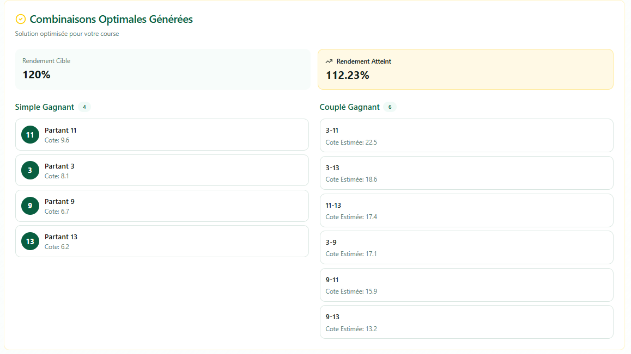This screenshot has height=354, width=631.
Task: Click the 11-13 couplé combination
Action: pyautogui.click(x=466, y=210)
